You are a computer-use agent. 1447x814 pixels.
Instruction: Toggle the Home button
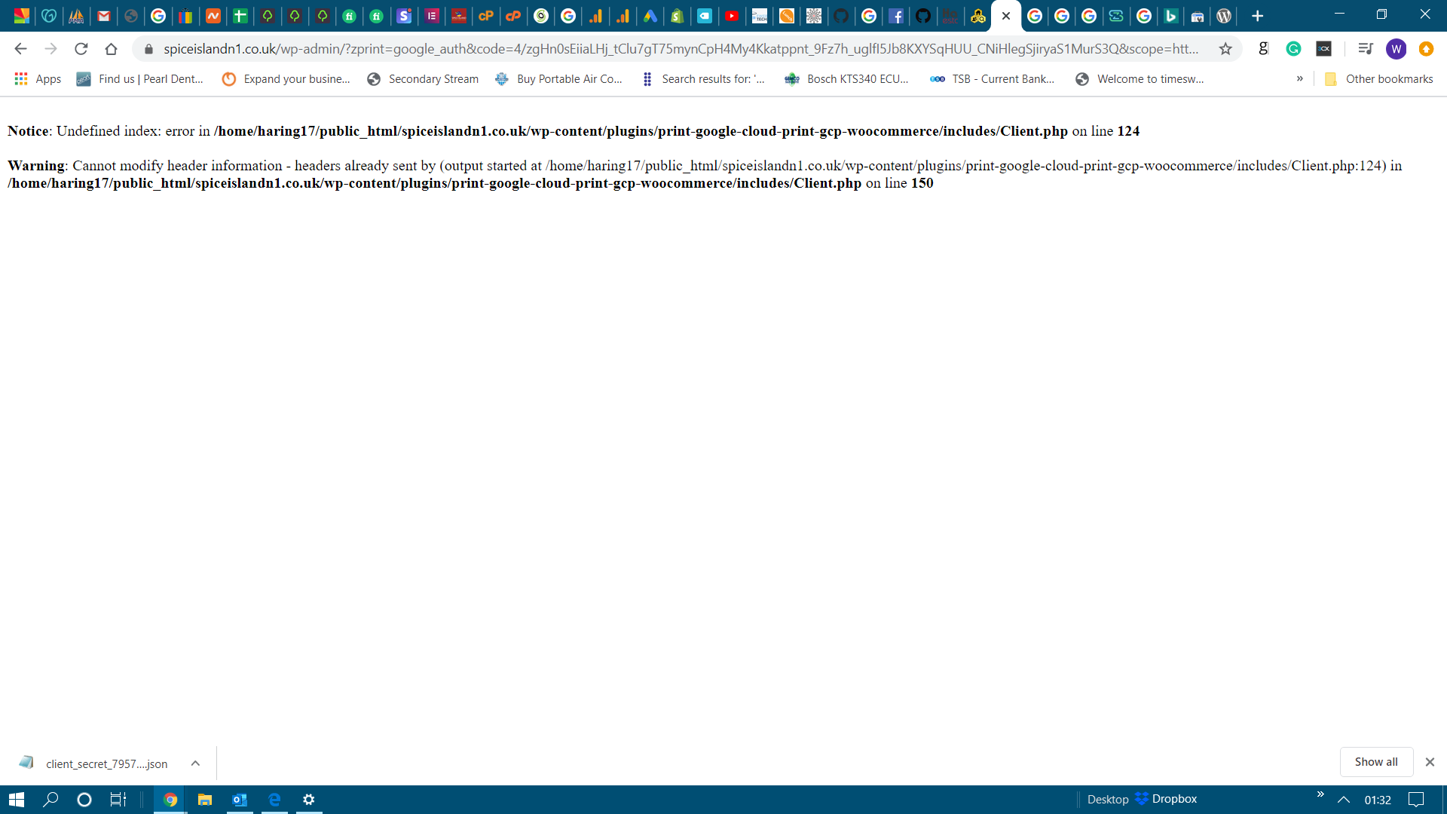click(x=112, y=48)
